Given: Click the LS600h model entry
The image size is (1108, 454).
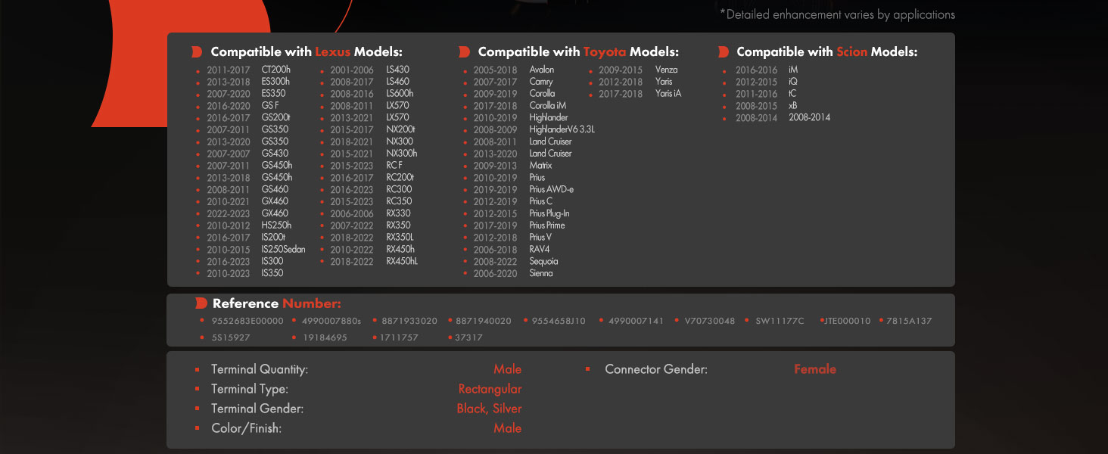Looking at the screenshot, I should [x=400, y=94].
